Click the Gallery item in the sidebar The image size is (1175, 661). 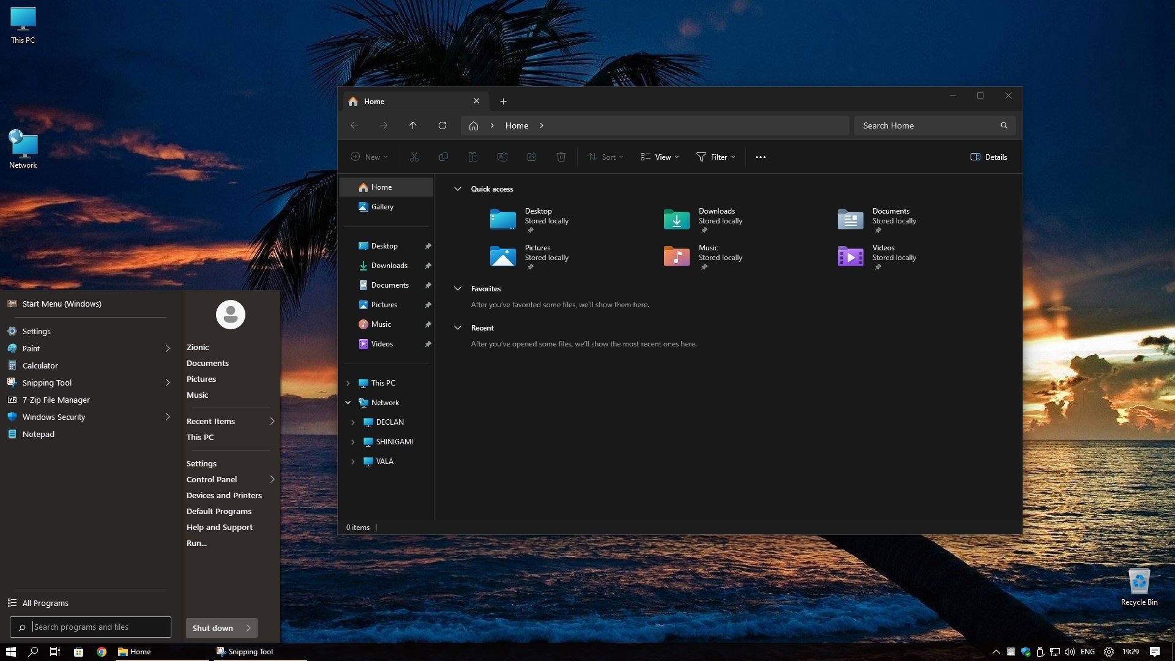[x=382, y=207]
